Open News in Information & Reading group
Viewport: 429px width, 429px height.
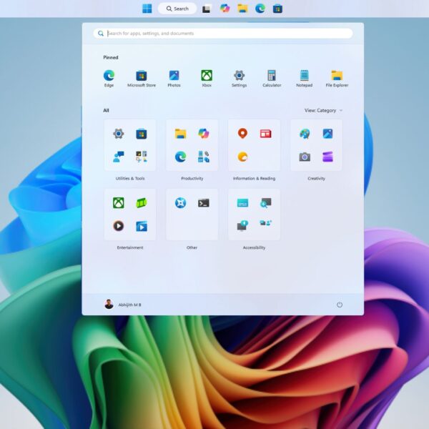point(266,134)
